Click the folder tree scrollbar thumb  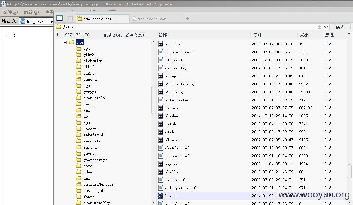coord(154,100)
